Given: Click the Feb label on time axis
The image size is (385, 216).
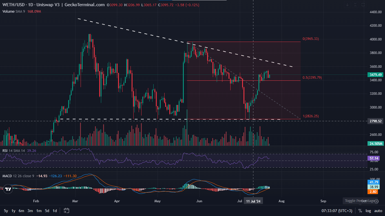Looking at the screenshot, I should (36, 201).
